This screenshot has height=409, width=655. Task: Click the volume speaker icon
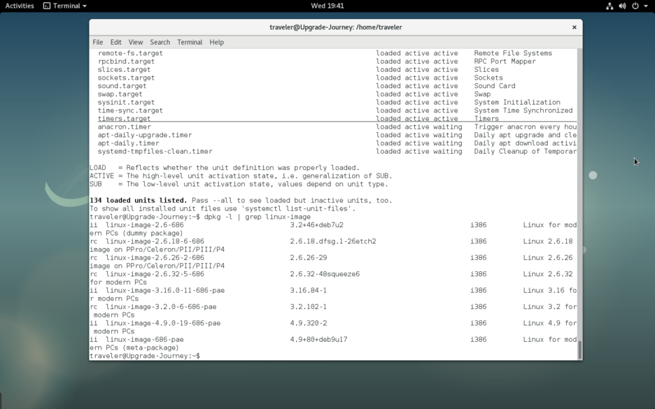click(x=622, y=6)
